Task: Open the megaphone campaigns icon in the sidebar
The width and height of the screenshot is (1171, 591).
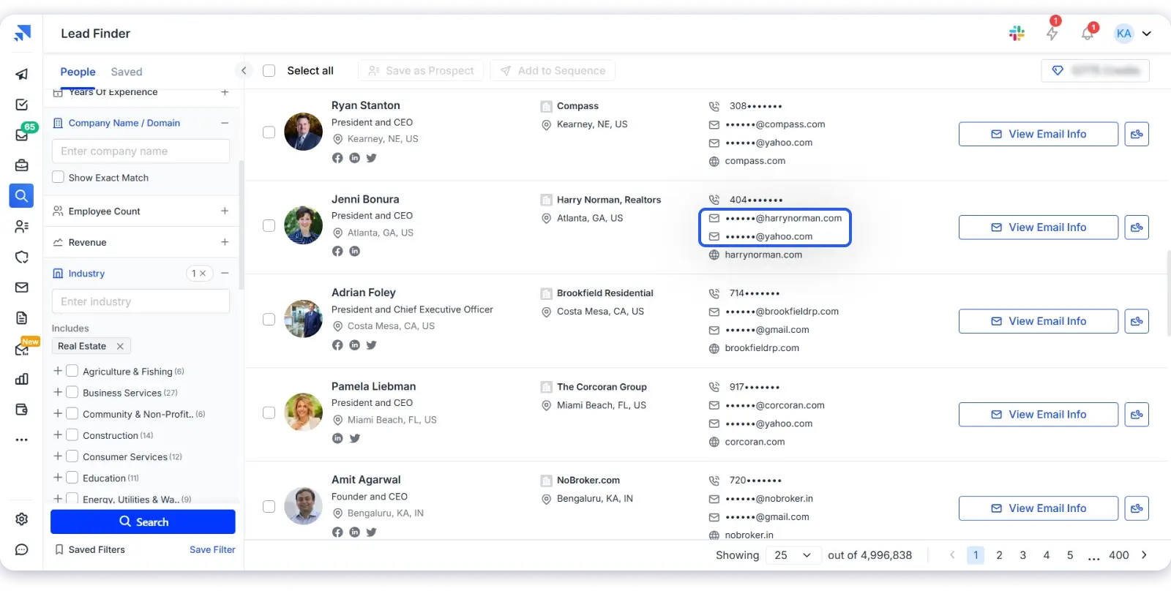Action: click(22, 74)
